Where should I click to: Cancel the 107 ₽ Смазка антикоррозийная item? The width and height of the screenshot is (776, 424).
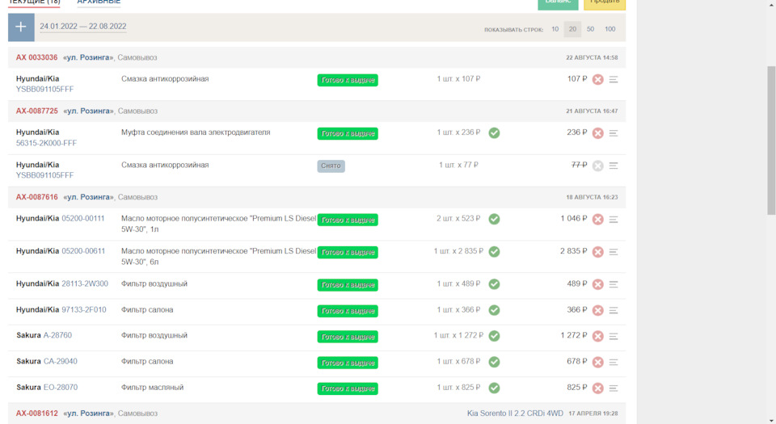tap(598, 80)
